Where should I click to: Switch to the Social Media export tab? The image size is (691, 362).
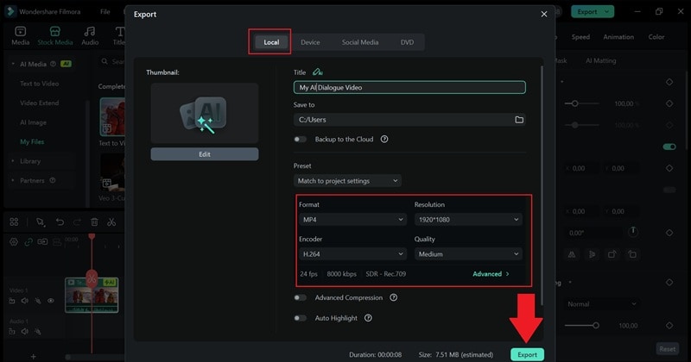(x=360, y=42)
